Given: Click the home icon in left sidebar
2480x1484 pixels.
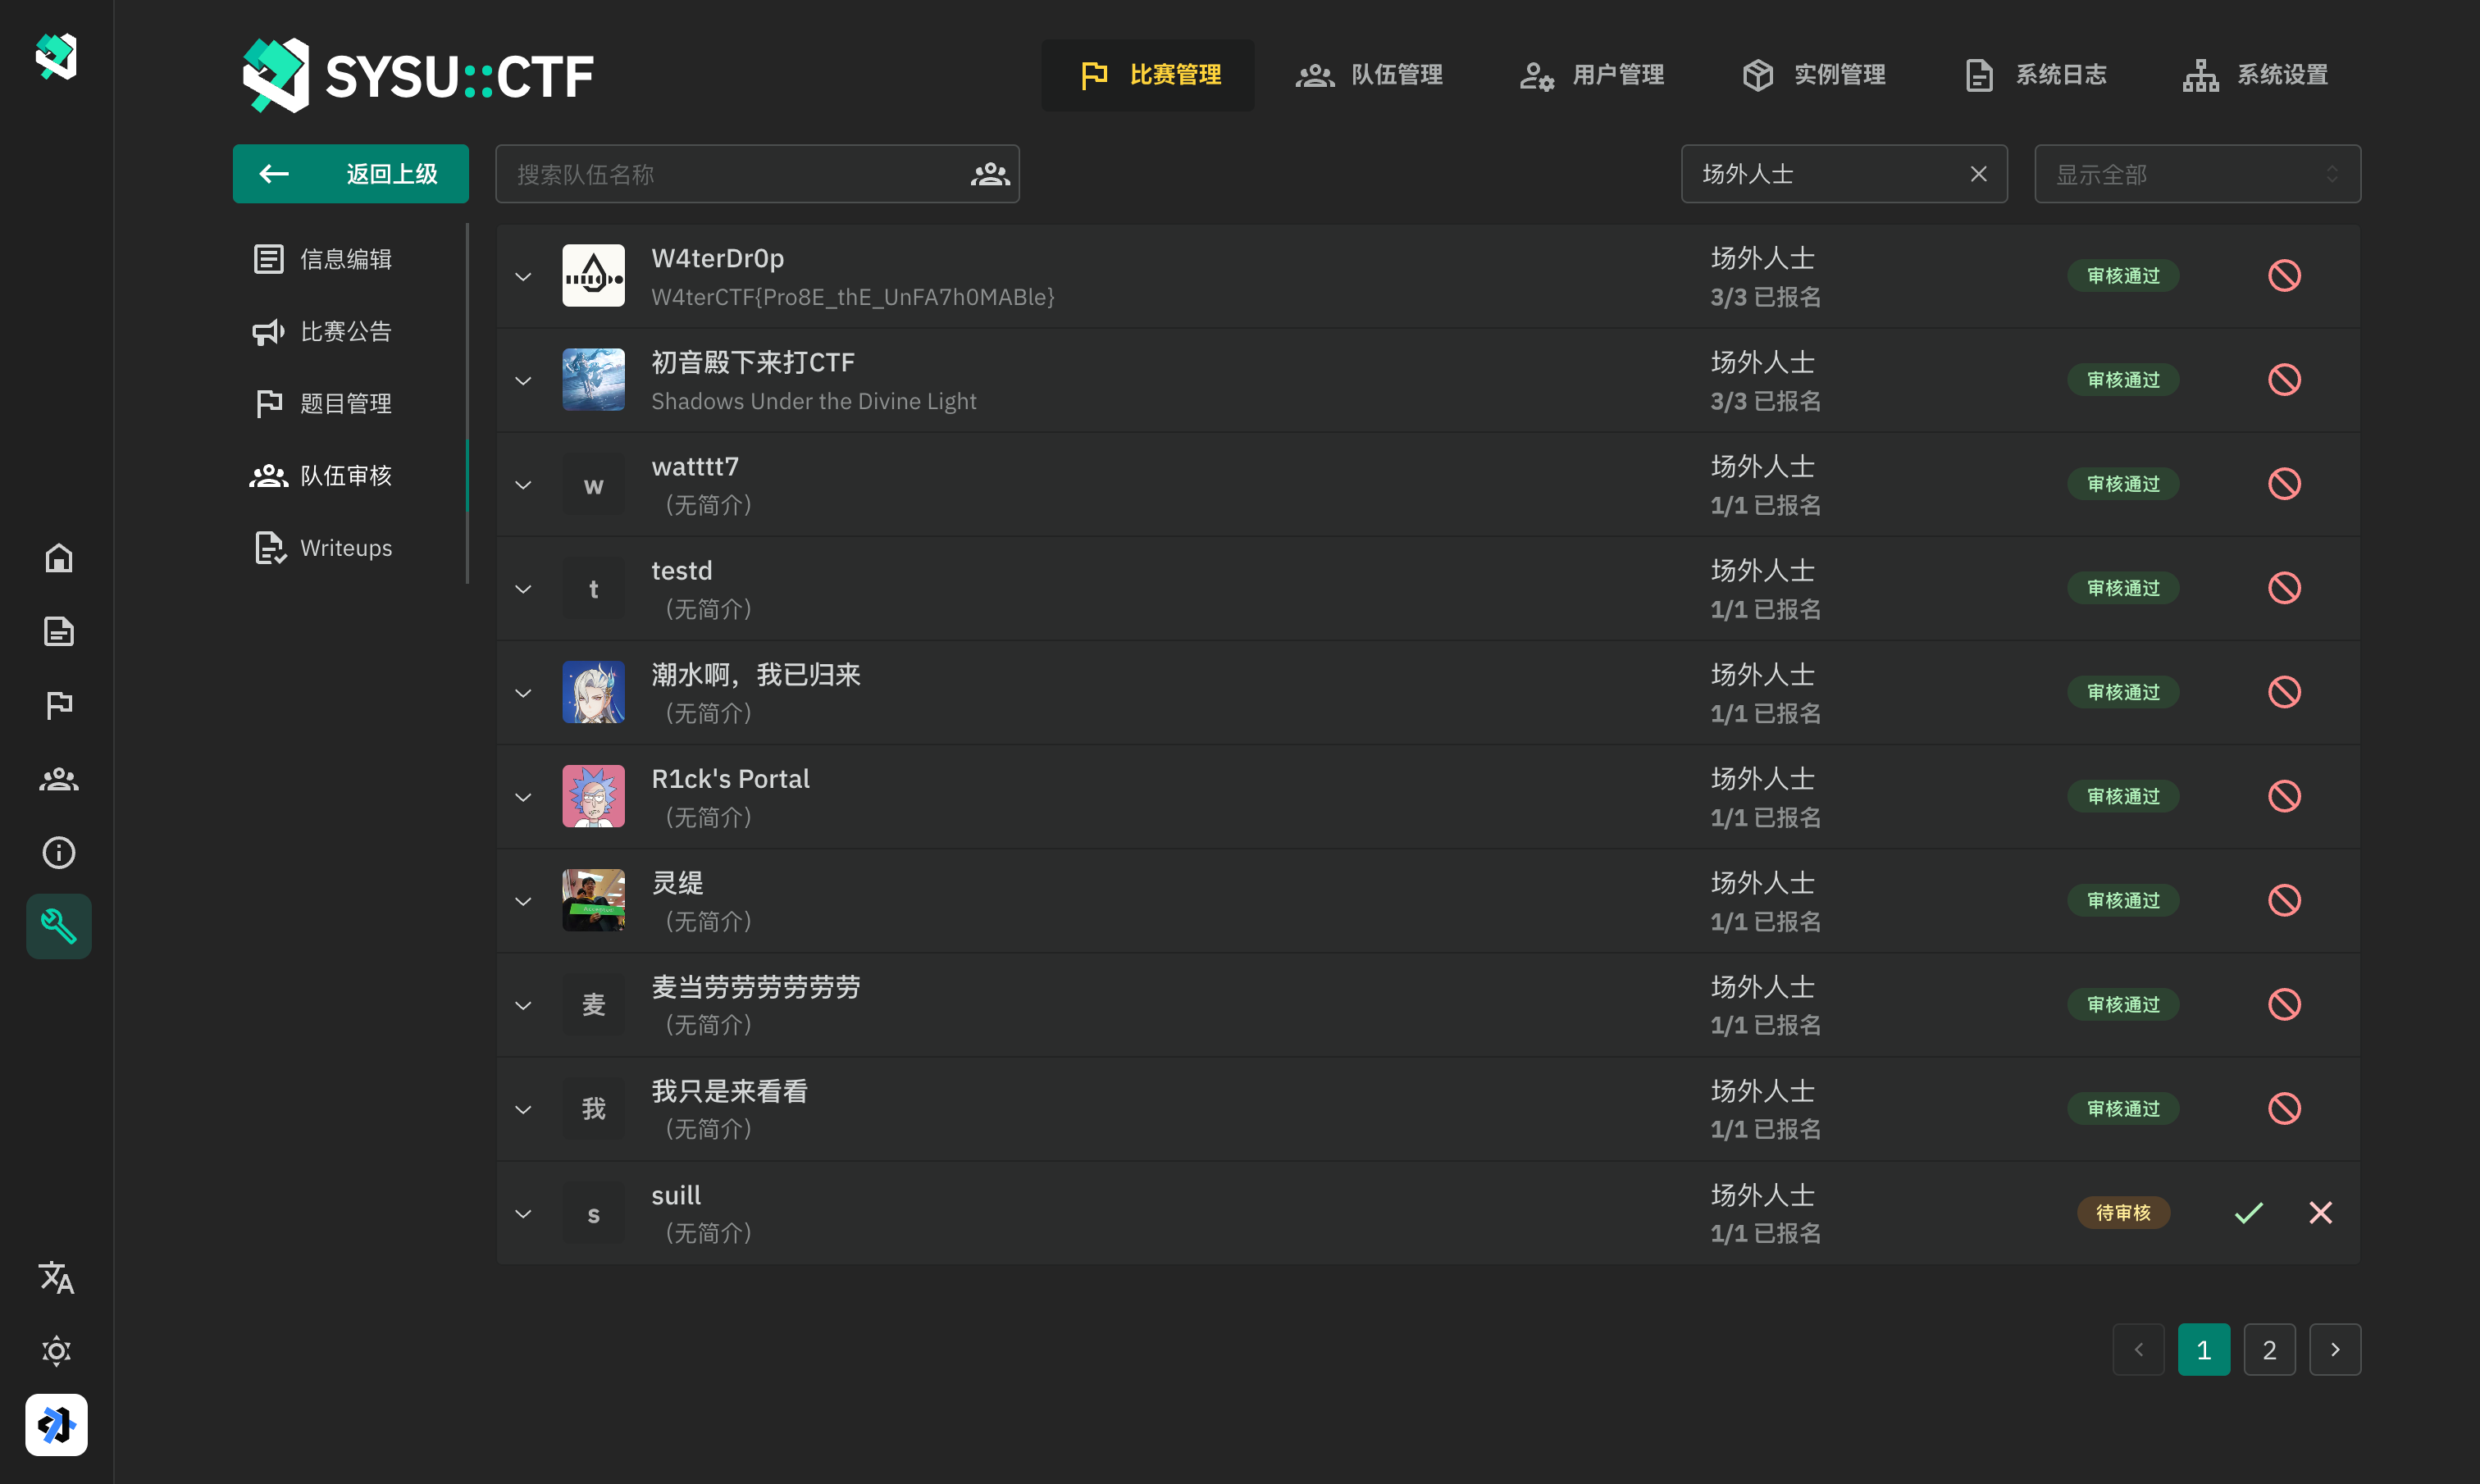Looking at the screenshot, I should pos(58,558).
